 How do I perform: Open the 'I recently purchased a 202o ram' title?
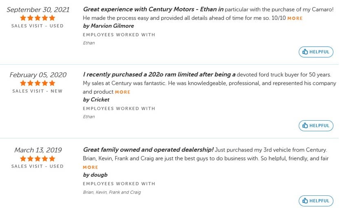[x=159, y=75]
